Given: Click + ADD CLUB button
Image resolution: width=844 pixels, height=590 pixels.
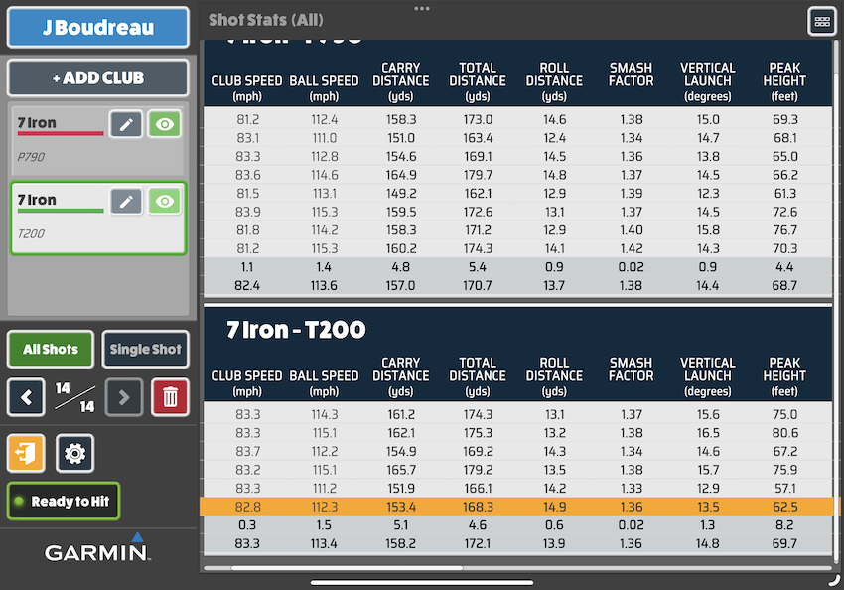Looking at the screenshot, I should click(x=98, y=78).
